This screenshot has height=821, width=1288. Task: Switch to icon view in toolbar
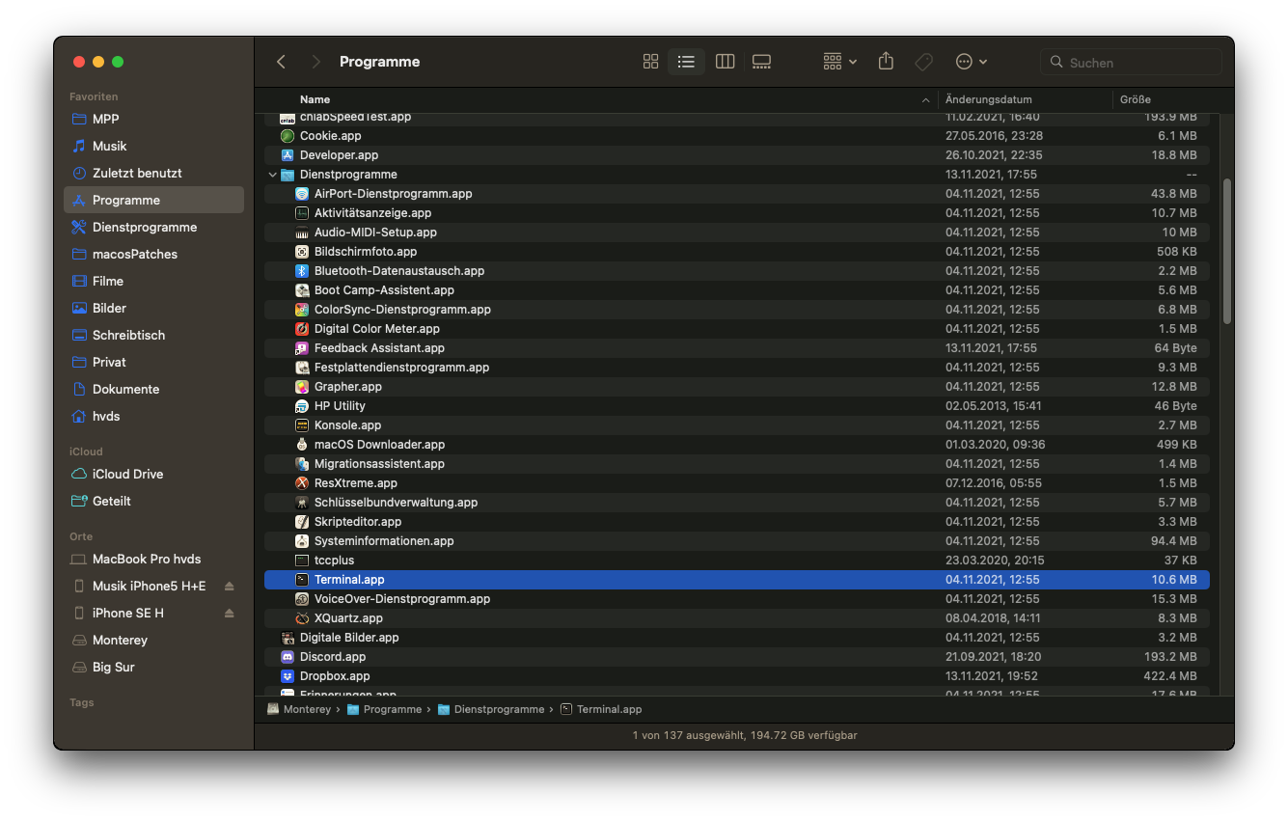(650, 62)
